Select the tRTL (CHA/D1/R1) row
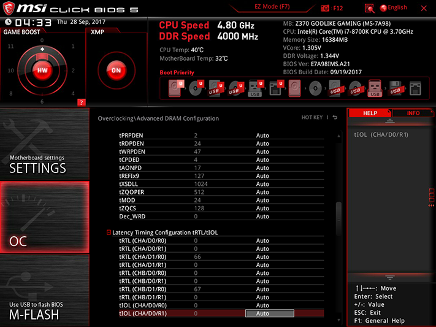Image resolution: width=436 pixels, height=327 pixels. pos(221,265)
